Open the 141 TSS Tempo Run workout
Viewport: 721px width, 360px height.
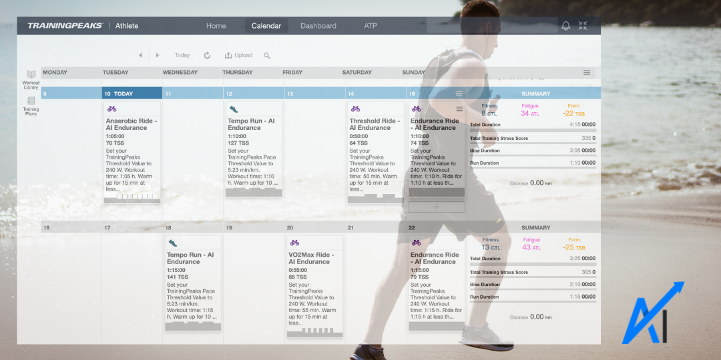[x=193, y=283]
